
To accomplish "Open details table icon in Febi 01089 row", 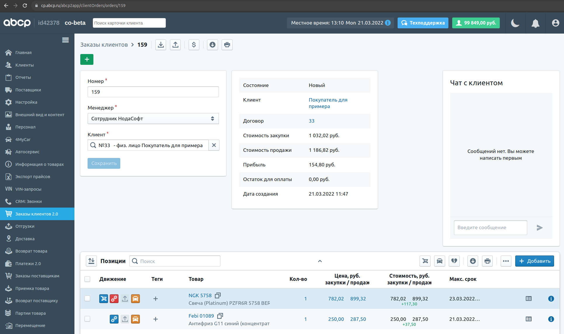I will coord(529,319).
